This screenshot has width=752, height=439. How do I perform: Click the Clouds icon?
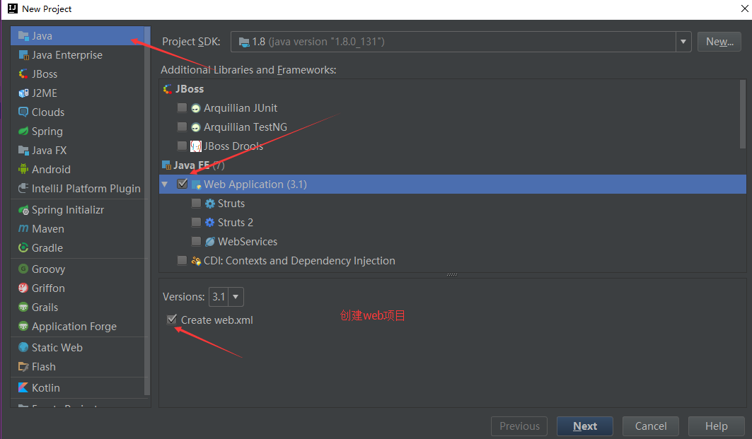[x=23, y=112]
